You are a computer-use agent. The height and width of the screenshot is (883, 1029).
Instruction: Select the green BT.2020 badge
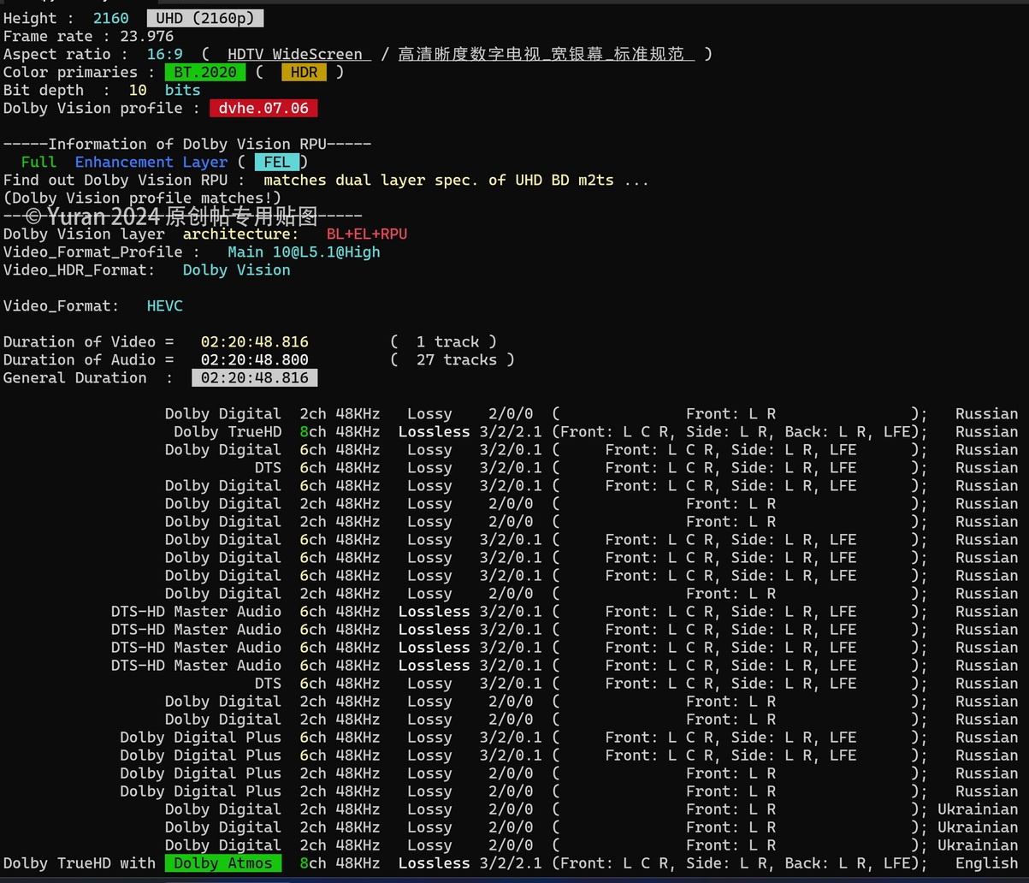point(205,72)
